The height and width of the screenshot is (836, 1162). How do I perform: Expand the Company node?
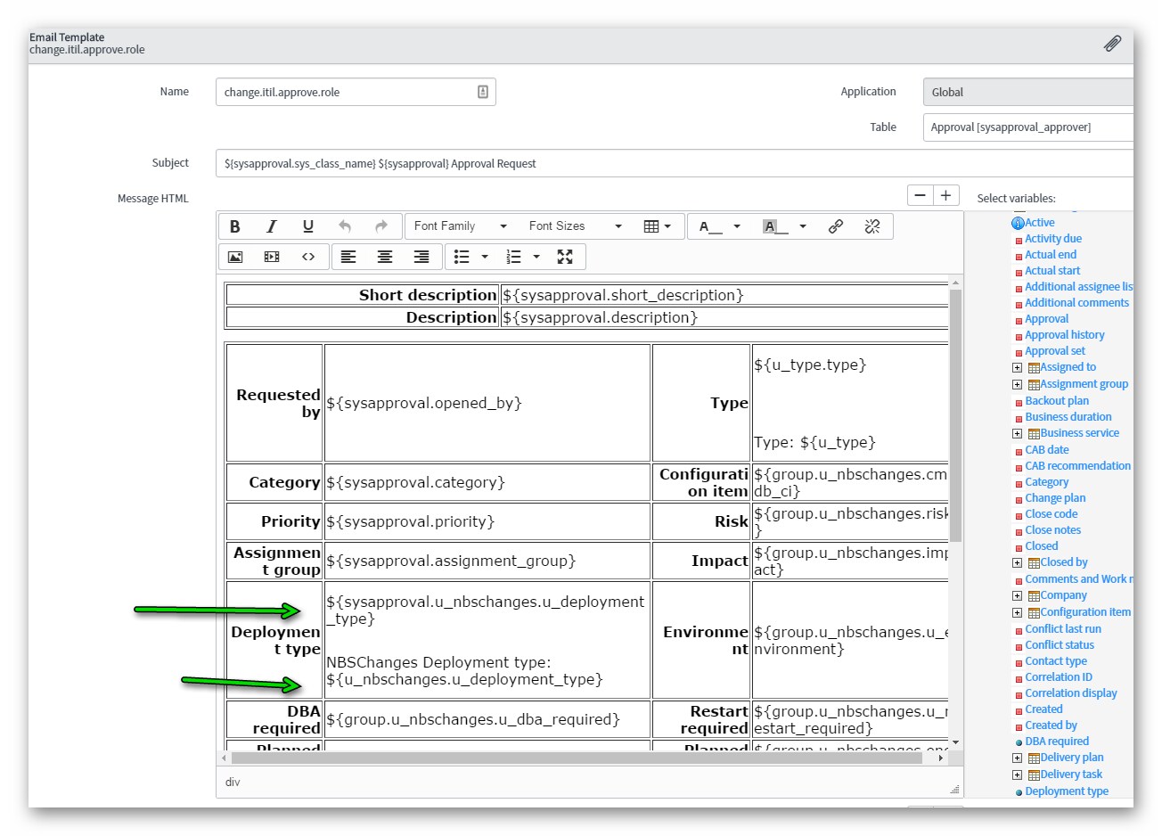tap(1017, 596)
